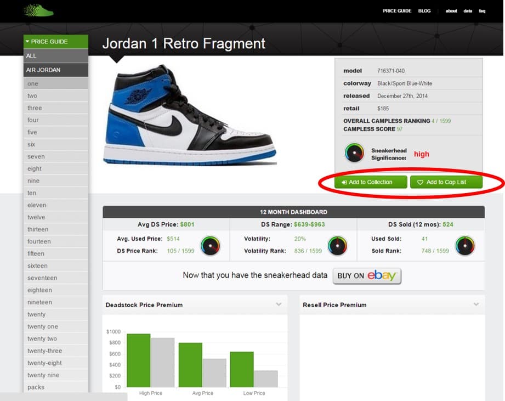
Task: Select 'twenty-three' in sidebar list
Action: click(x=56, y=351)
